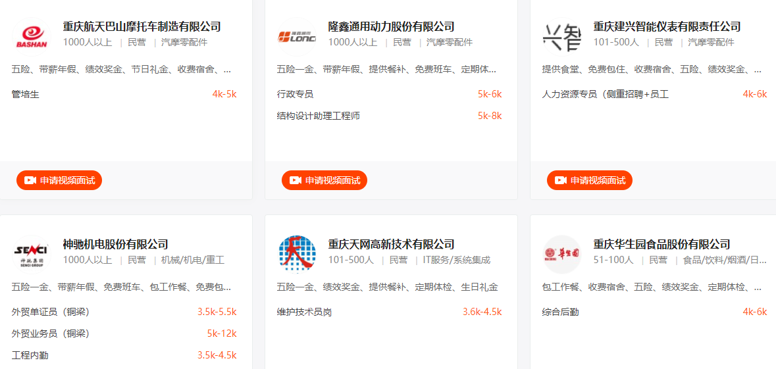Open the 外贸单证员（铜梁） job listing
776x369 pixels.
pos(51,312)
